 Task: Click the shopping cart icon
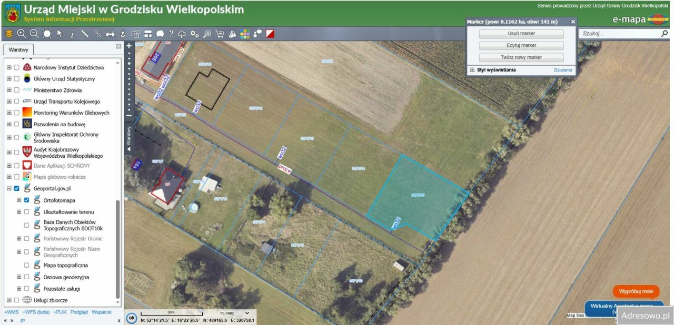(220, 34)
